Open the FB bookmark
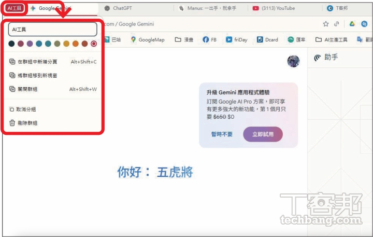The width and height of the screenshot is (373, 237). (210, 39)
